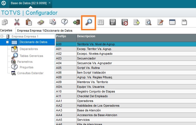Viewport: 196px width, 125px height.
Task: Click the Preguntas question bubble icon
Action: tap(14, 67)
